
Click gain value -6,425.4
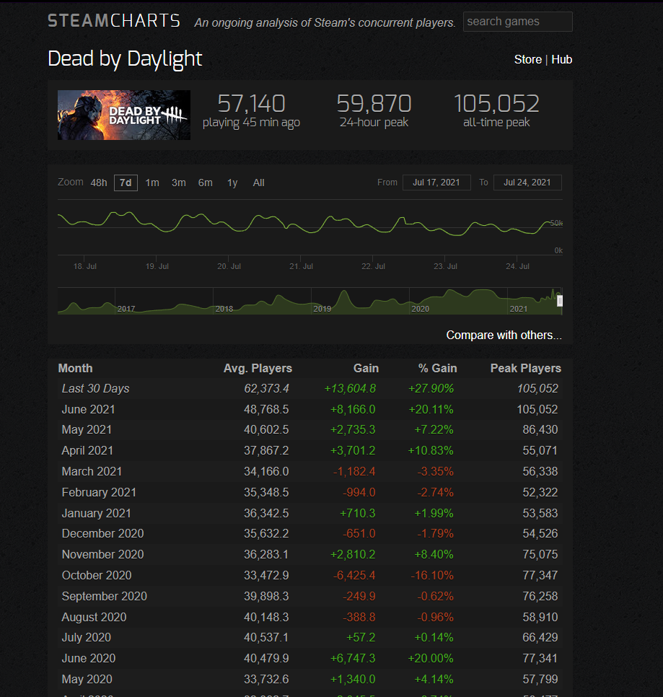click(355, 575)
